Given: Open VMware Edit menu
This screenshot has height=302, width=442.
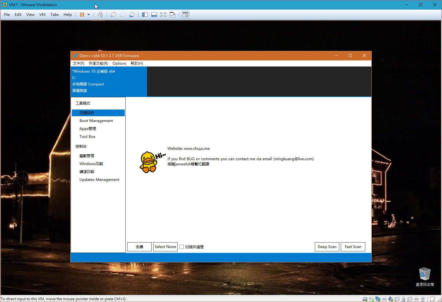Looking at the screenshot, I should pos(18,15).
